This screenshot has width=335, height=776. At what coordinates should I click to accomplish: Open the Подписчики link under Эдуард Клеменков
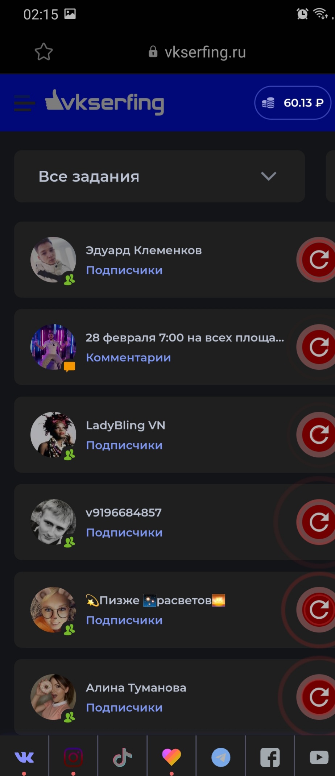tap(124, 270)
